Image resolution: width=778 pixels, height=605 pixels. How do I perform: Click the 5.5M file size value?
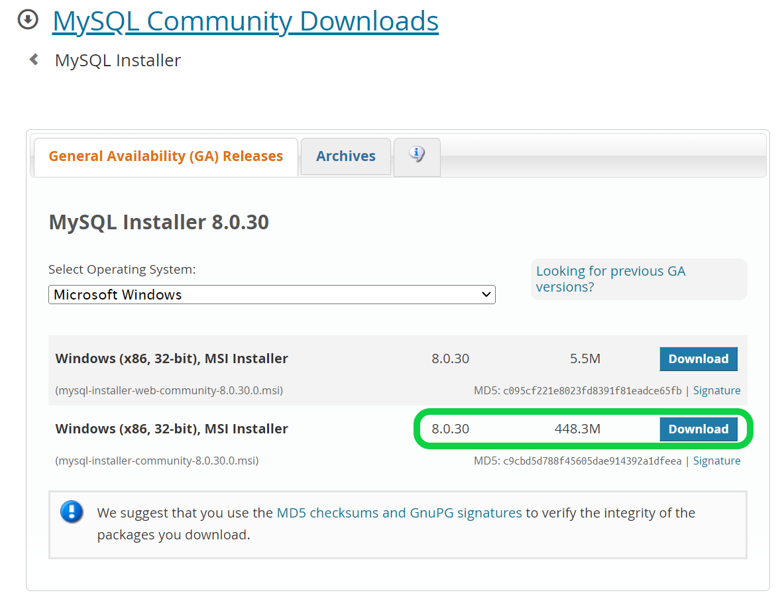pos(585,359)
